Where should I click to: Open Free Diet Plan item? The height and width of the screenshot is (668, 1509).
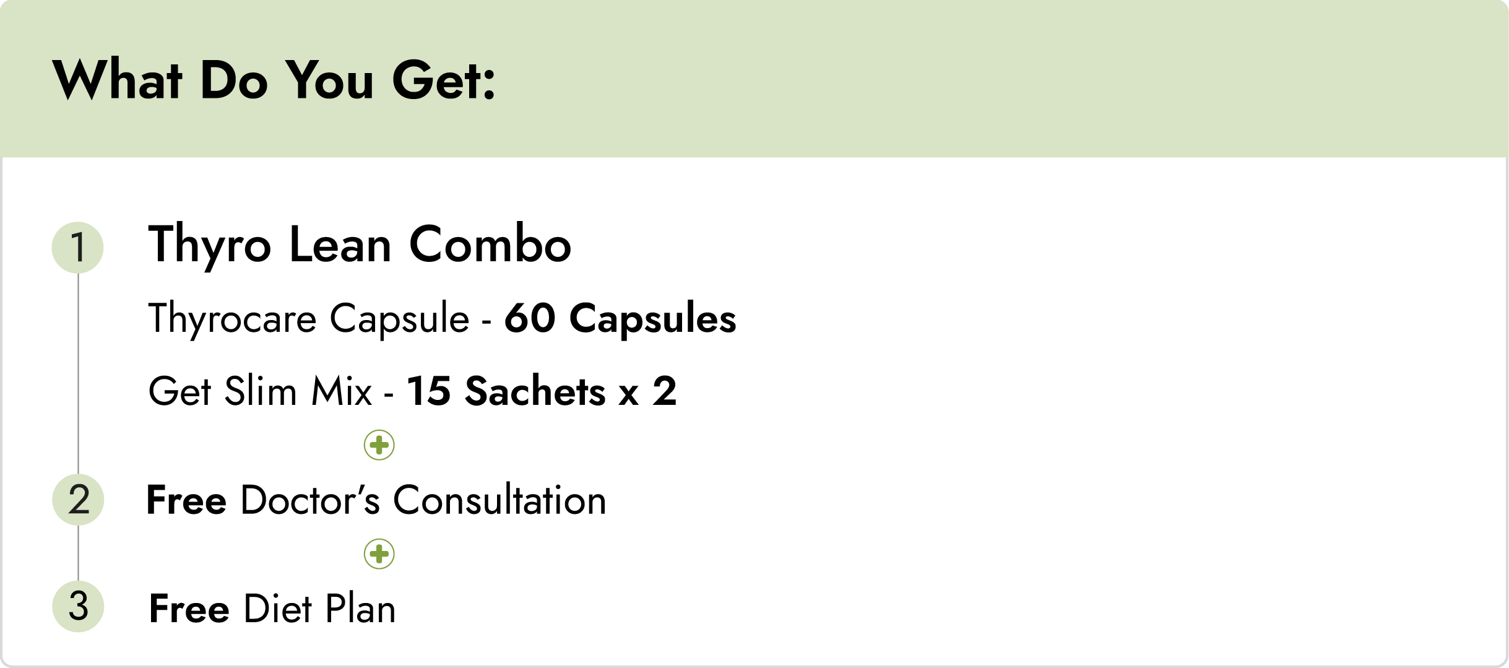[x=272, y=609]
